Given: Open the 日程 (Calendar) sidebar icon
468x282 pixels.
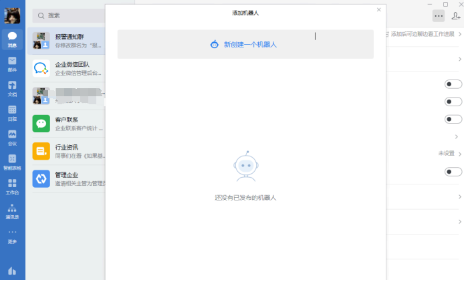Looking at the screenshot, I should click(12, 112).
